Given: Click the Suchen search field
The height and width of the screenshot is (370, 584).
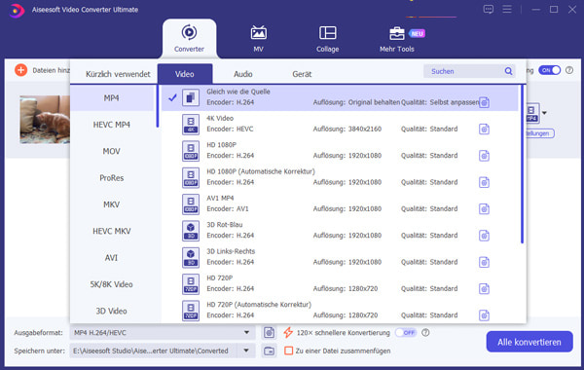Looking at the screenshot, I should coord(464,71).
